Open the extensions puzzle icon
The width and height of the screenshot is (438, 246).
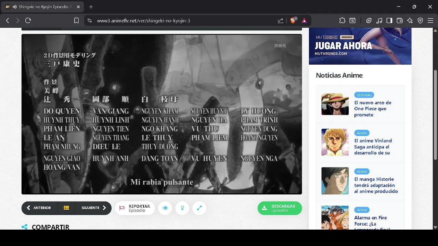point(342,20)
